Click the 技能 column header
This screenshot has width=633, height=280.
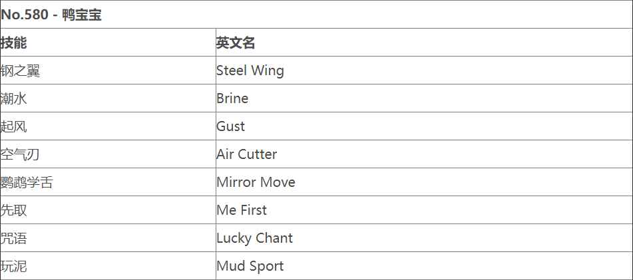14,43
